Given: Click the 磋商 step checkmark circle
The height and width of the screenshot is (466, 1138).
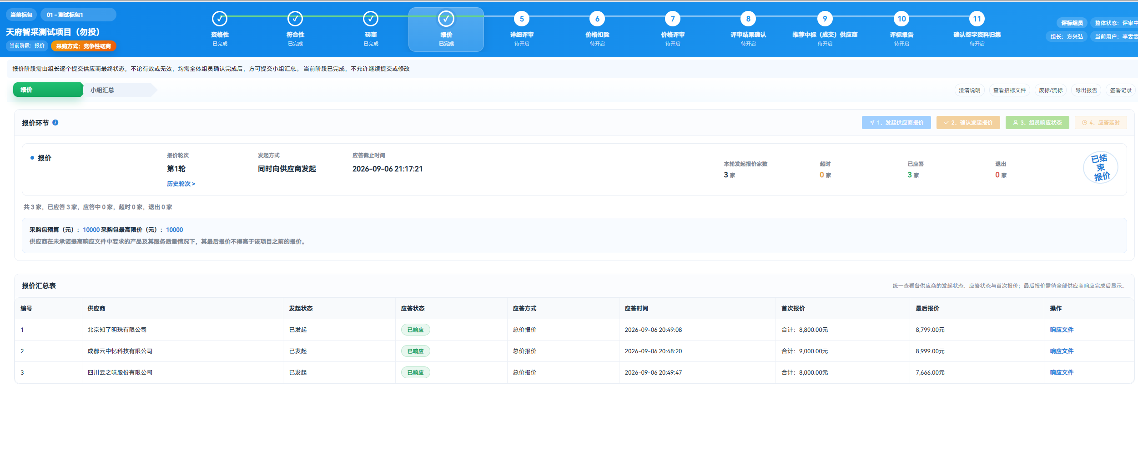Looking at the screenshot, I should click(371, 19).
